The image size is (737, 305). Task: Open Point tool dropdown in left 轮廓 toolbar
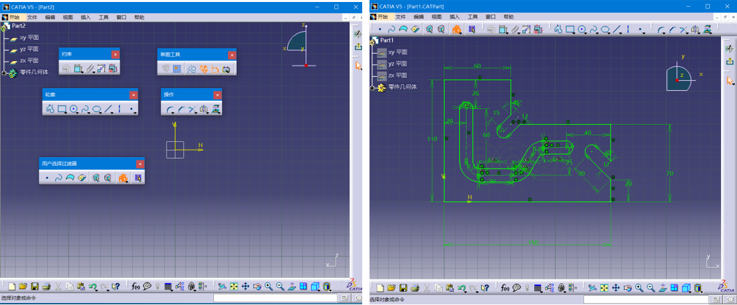[x=136, y=113]
